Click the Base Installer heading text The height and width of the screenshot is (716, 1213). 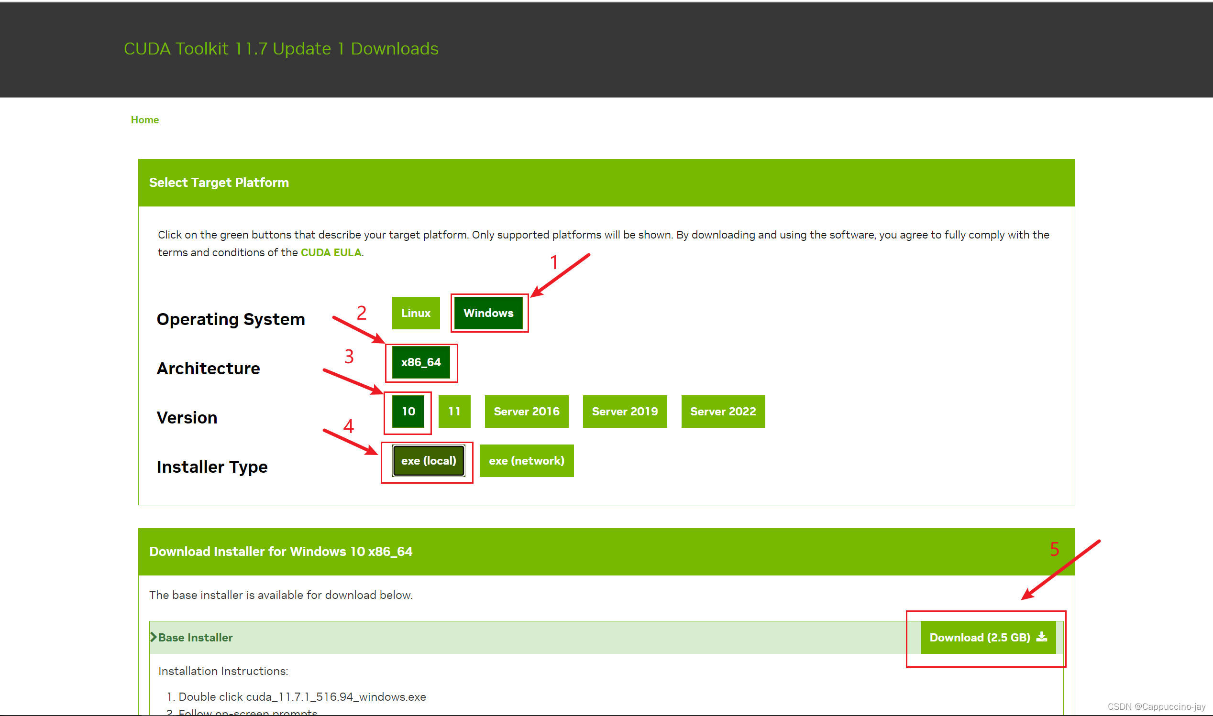pyautogui.click(x=196, y=637)
